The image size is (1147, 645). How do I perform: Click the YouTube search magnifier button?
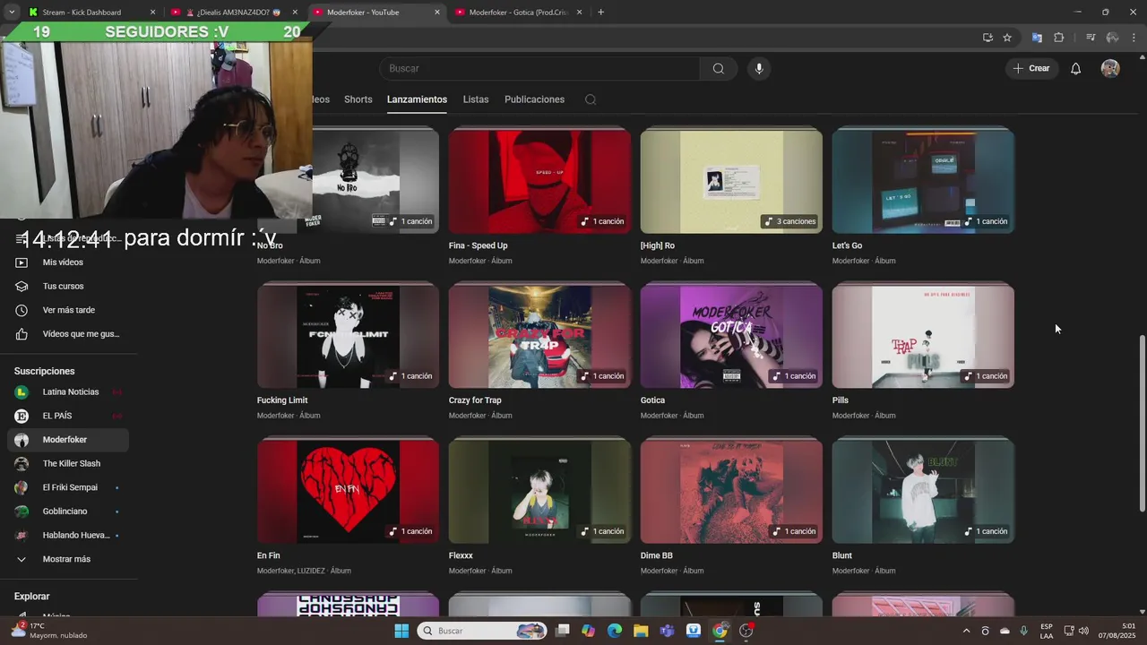click(x=719, y=69)
